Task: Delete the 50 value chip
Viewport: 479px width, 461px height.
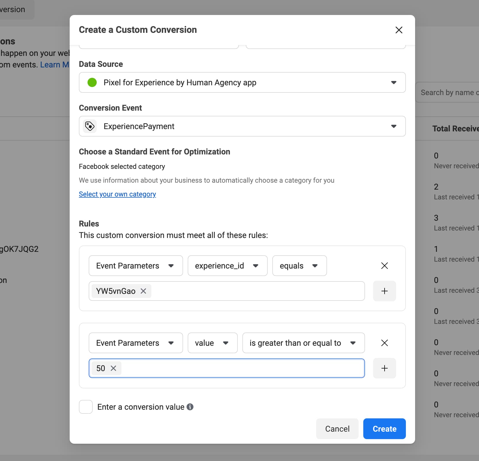Action: coord(113,368)
